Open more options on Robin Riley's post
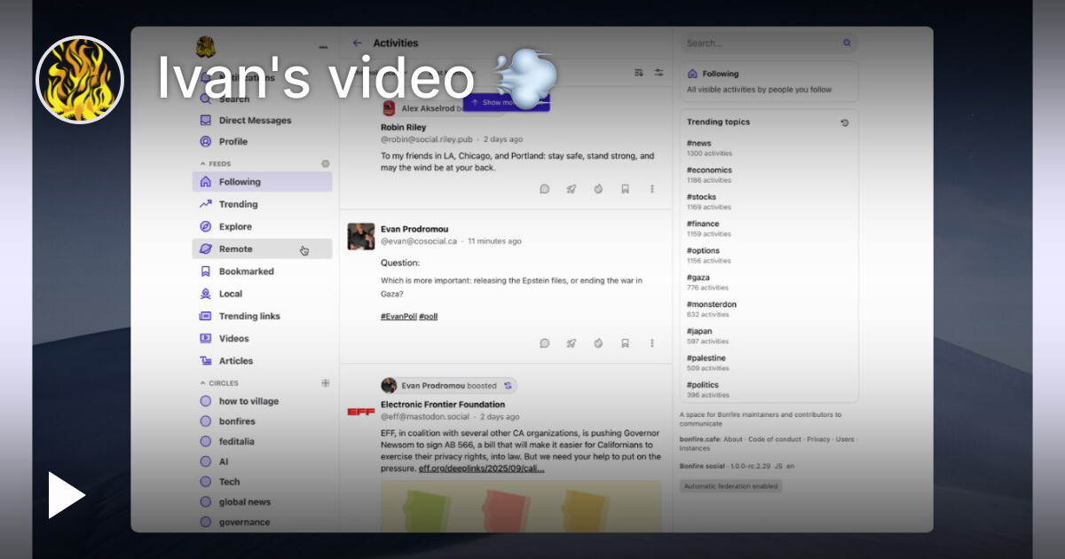This screenshot has width=1065, height=559. tap(652, 189)
